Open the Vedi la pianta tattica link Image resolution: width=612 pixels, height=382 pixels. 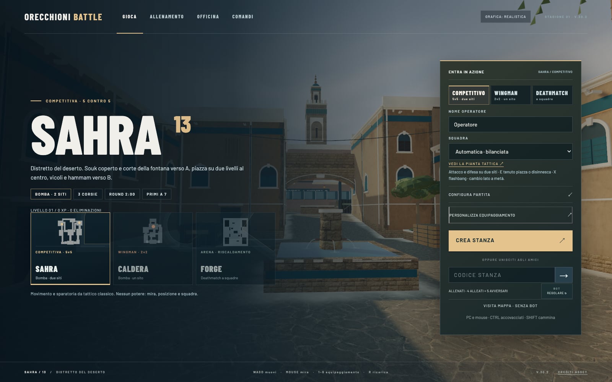coord(476,164)
